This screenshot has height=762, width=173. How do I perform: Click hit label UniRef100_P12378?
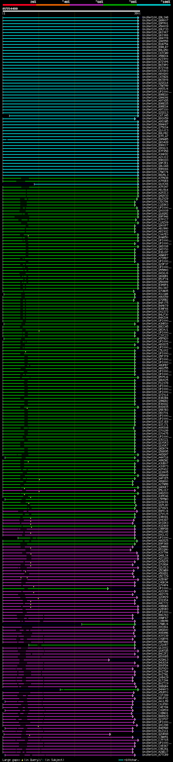pos(155,383)
